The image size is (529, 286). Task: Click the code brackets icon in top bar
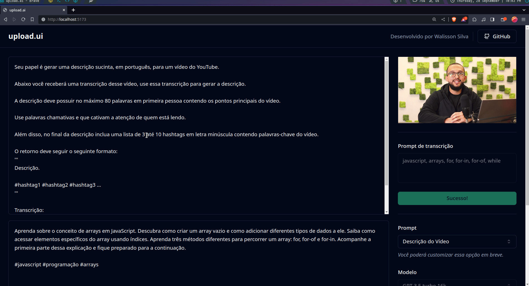[67, 1]
